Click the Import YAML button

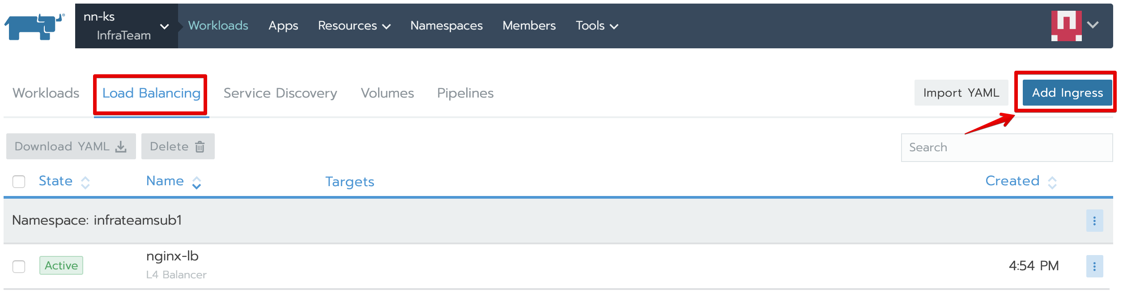pyautogui.click(x=961, y=93)
